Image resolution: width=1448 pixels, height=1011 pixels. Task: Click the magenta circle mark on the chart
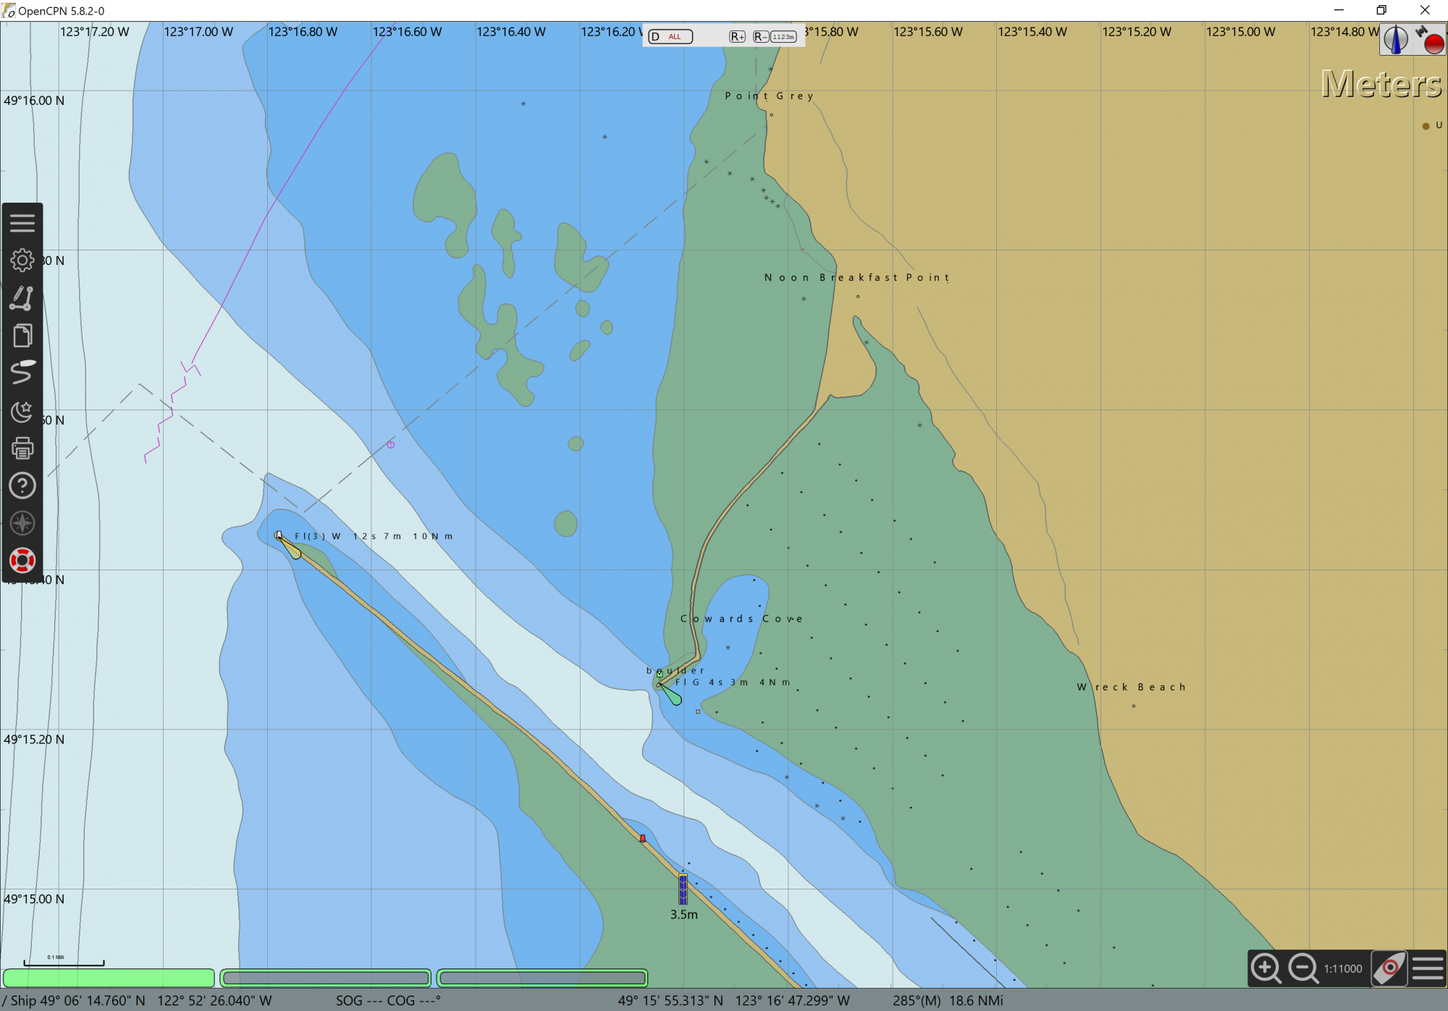pos(391,444)
